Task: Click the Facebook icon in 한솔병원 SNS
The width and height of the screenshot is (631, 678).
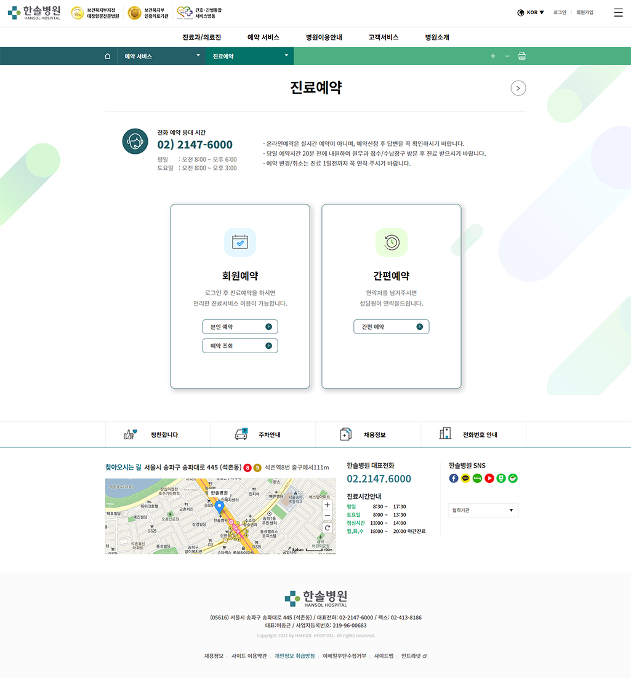Action: point(454,478)
